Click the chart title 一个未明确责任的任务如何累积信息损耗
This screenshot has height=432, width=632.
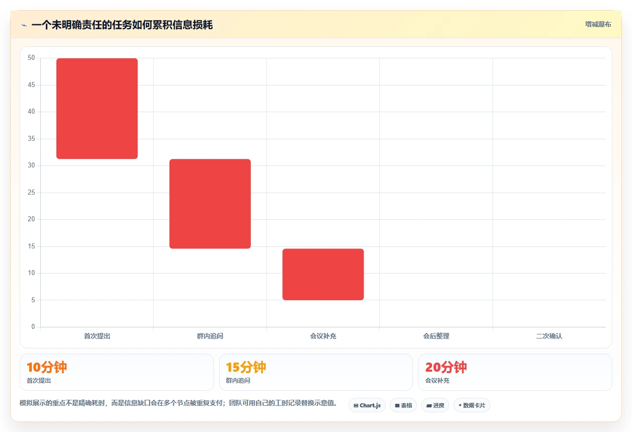coord(122,25)
